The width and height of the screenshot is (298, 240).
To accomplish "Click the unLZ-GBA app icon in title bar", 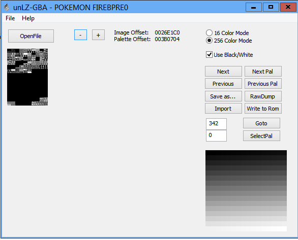I will tap(7, 8).
